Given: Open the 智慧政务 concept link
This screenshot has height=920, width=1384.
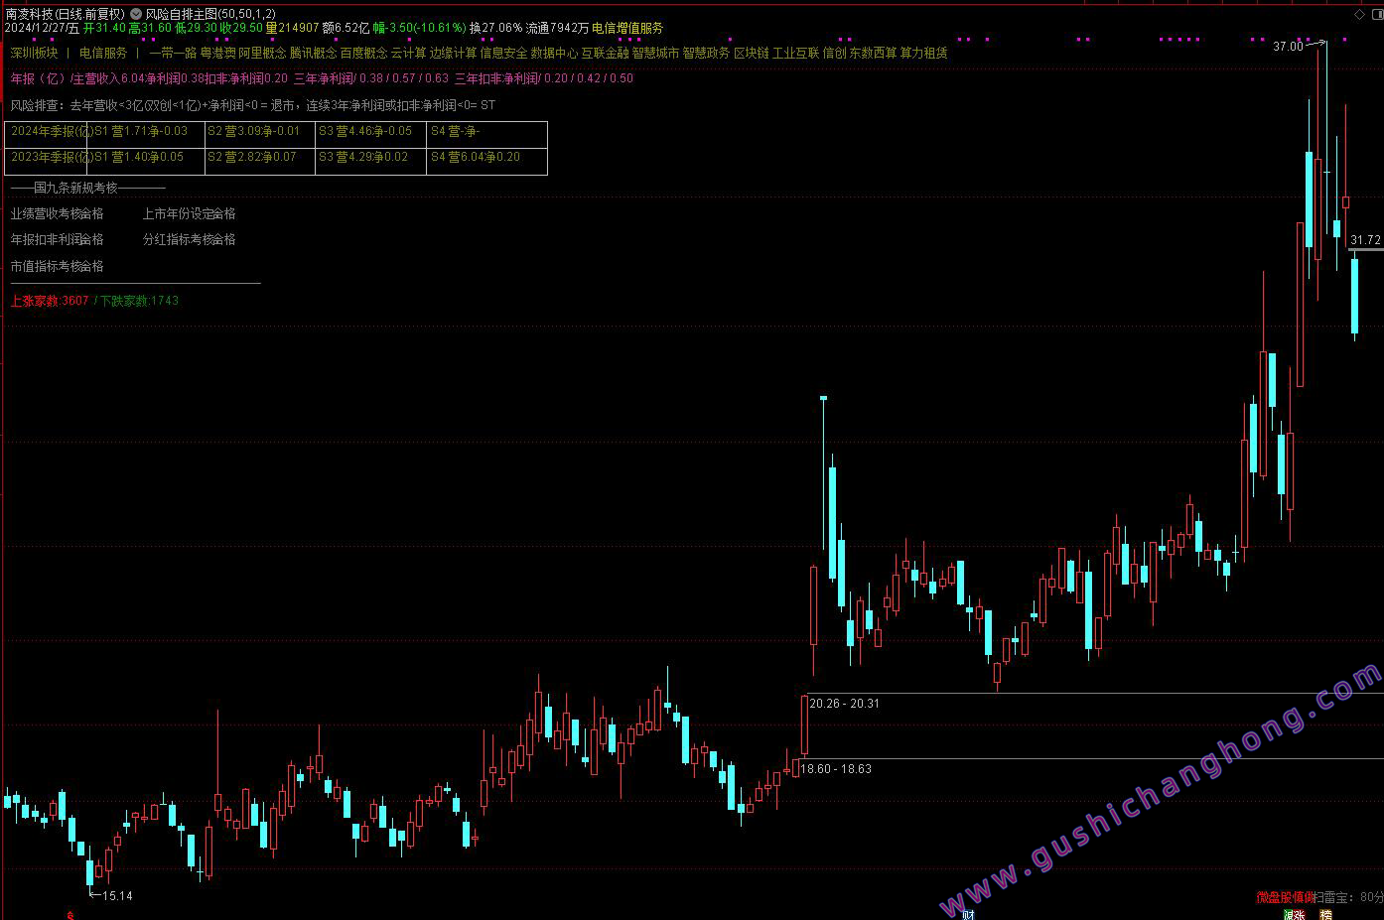Looking at the screenshot, I should (707, 53).
